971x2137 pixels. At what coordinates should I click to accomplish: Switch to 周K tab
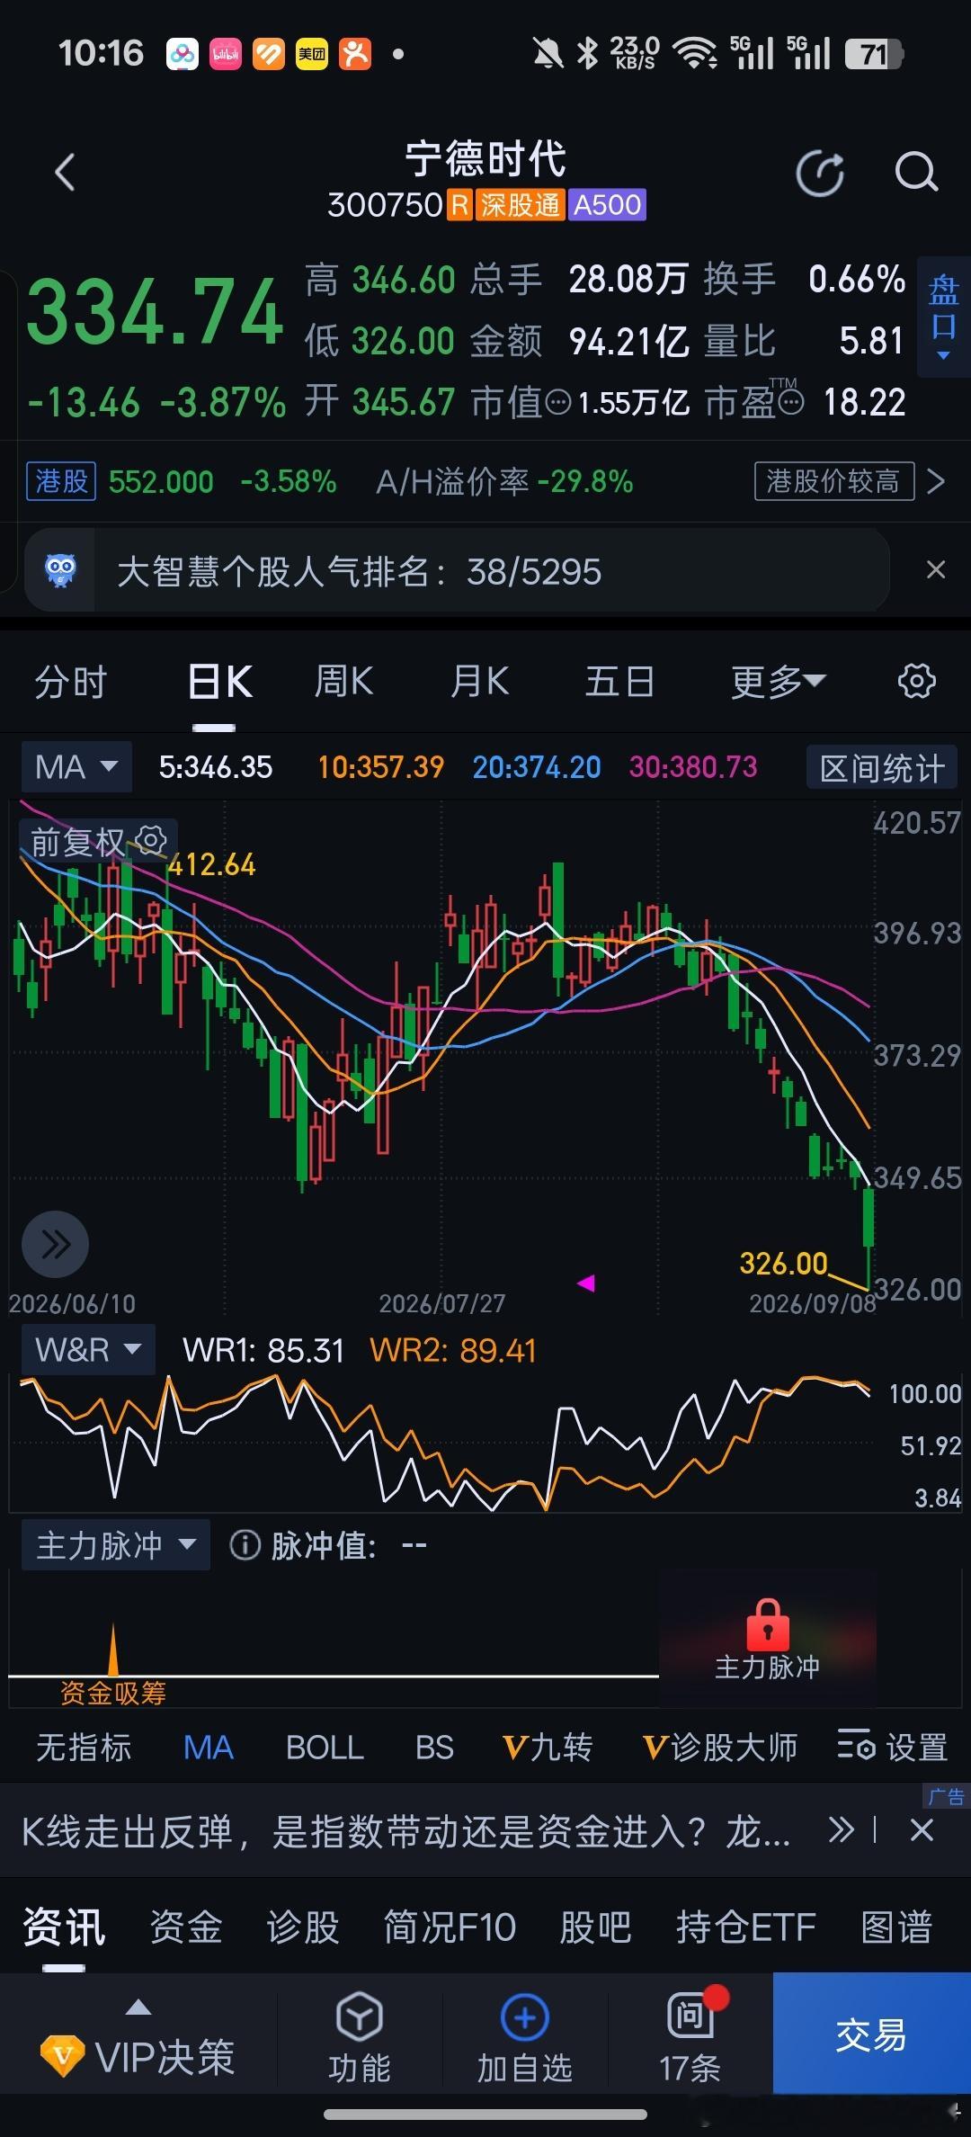click(x=343, y=681)
